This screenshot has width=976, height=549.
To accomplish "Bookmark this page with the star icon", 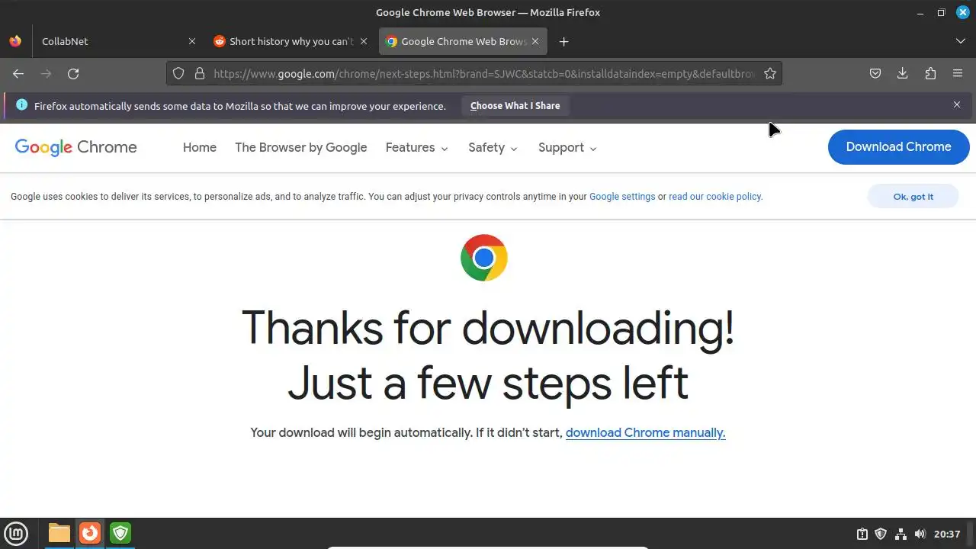I will (x=770, y=73).
